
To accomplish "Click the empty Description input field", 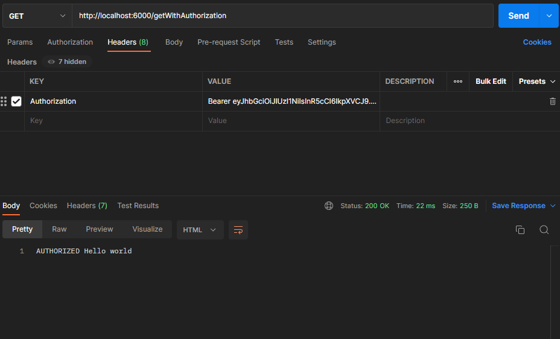I will (469, 121).
